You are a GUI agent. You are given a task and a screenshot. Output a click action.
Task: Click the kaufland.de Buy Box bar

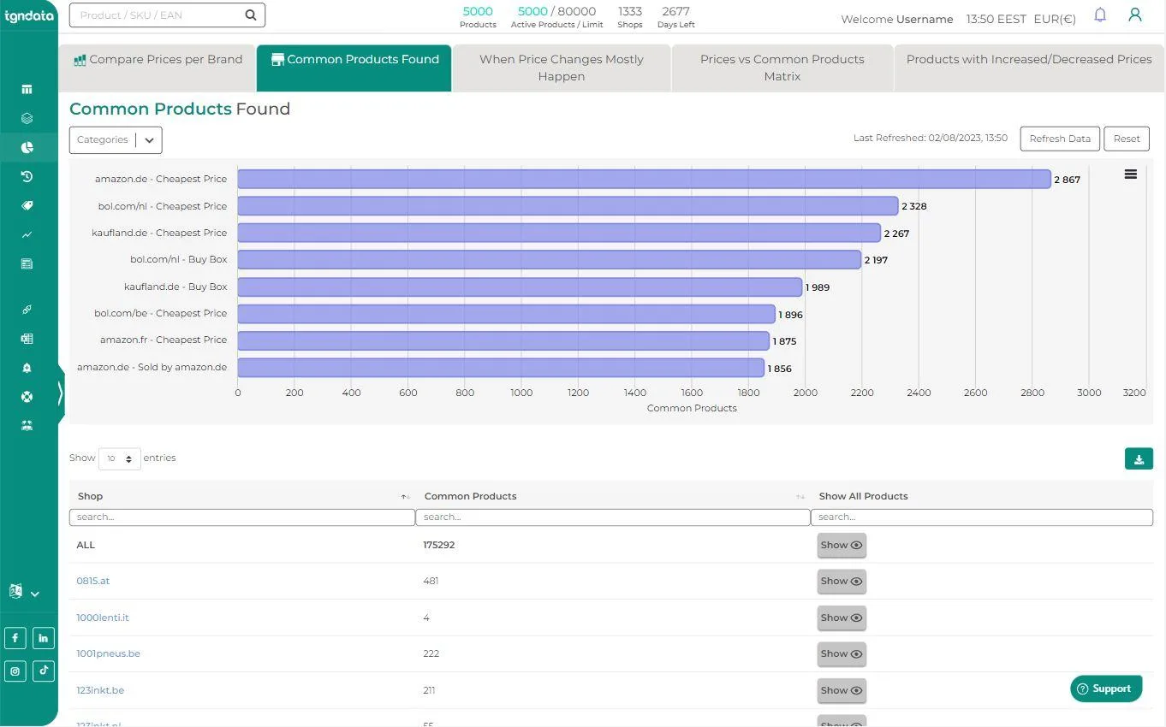(520, 287)
